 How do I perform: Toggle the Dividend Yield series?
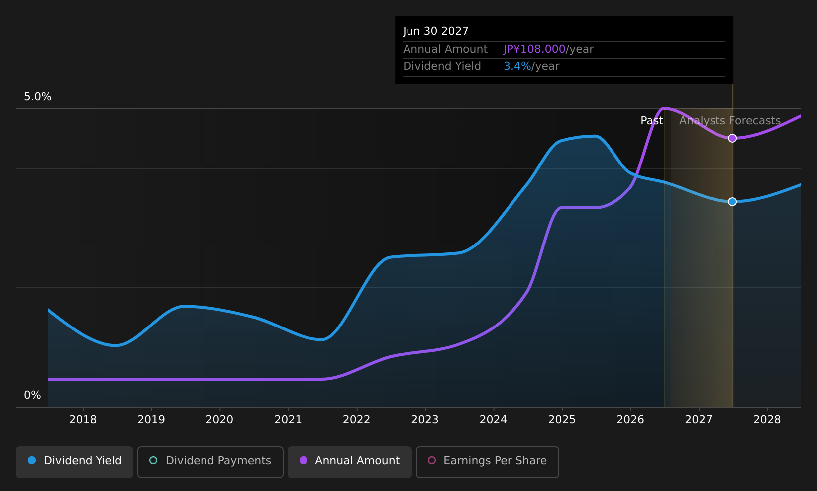75,462
